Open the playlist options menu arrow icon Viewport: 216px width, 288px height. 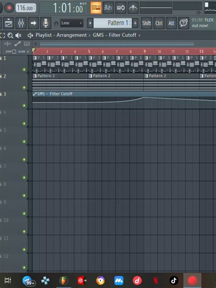click(x=30, y=35)
